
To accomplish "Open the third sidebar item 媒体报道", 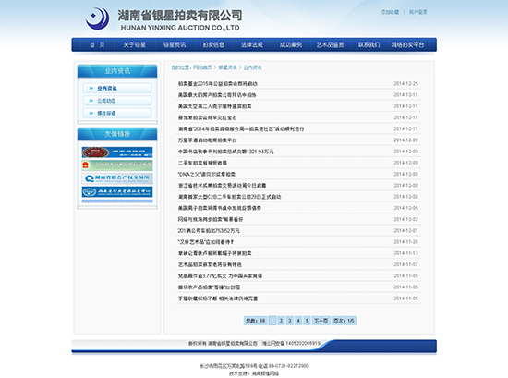I will [x=117, y=113].
